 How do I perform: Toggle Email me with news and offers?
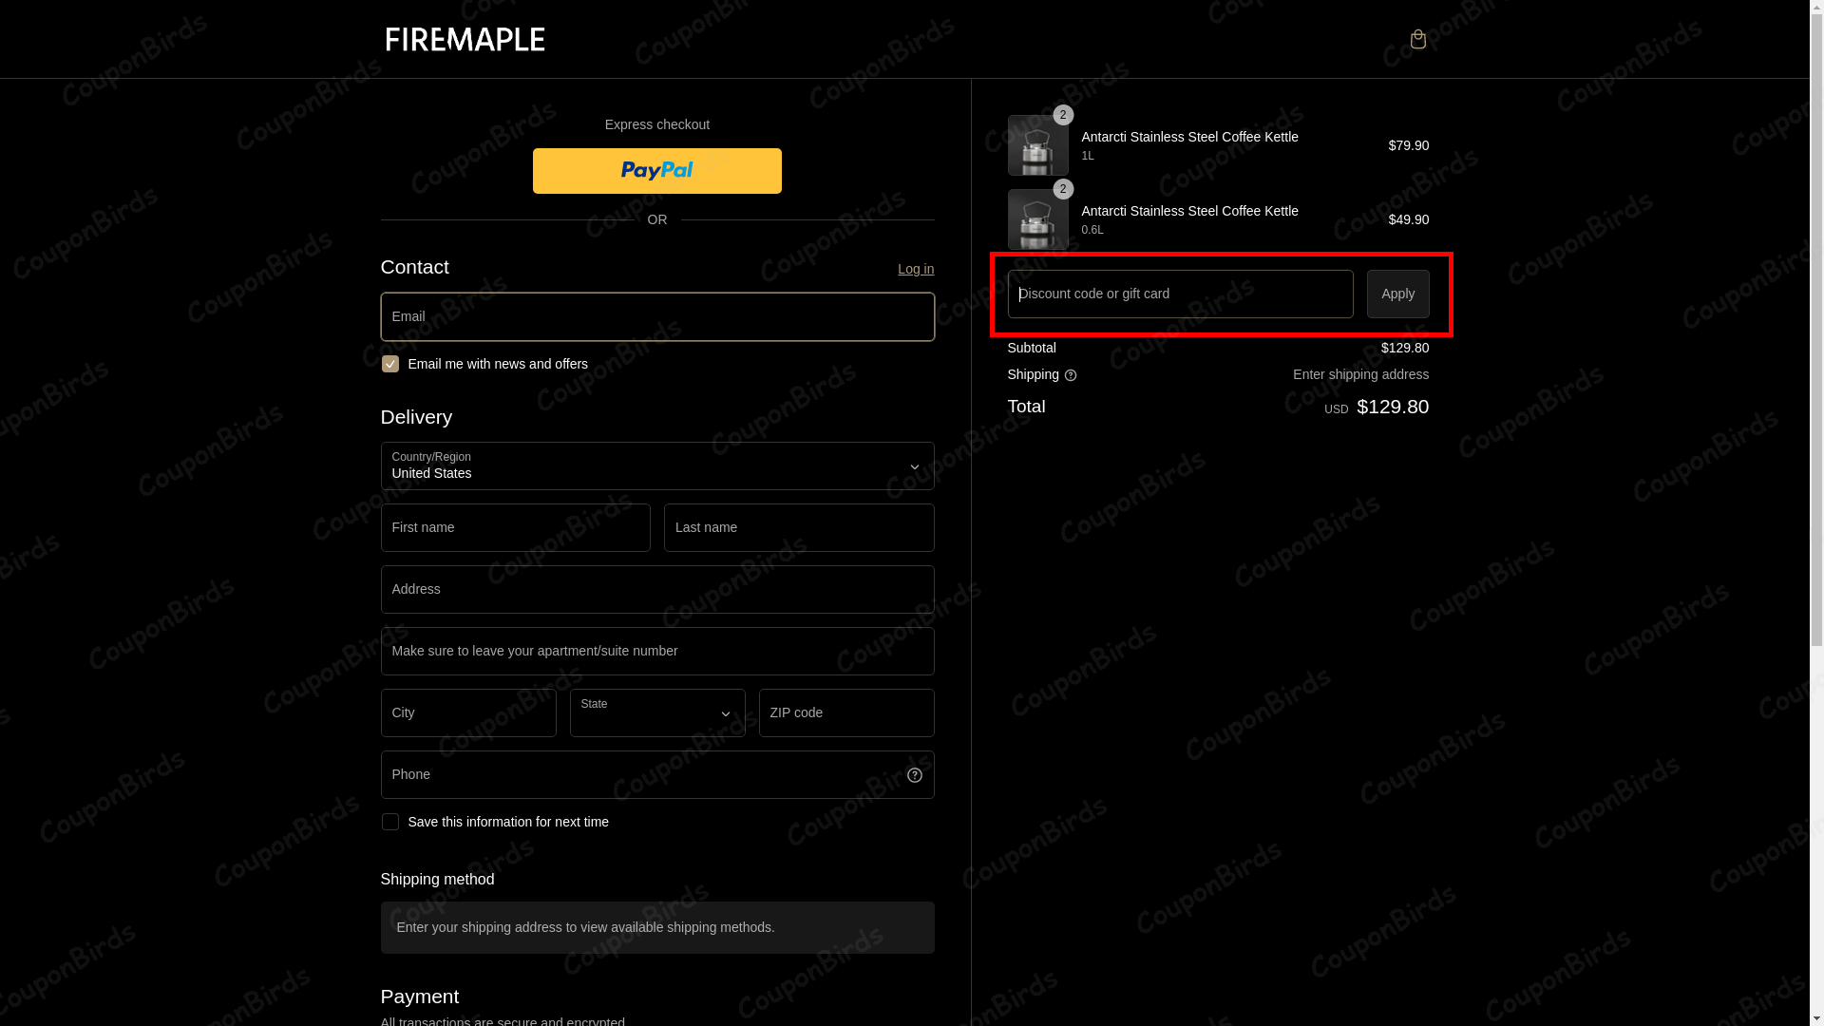click(x=390, y=364)
